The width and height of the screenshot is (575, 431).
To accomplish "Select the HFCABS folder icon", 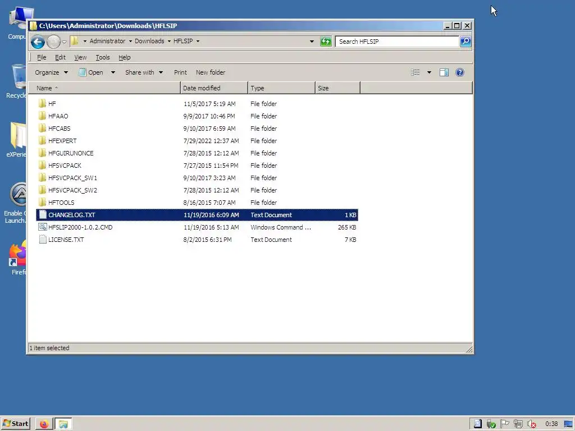I will point(42,129).
